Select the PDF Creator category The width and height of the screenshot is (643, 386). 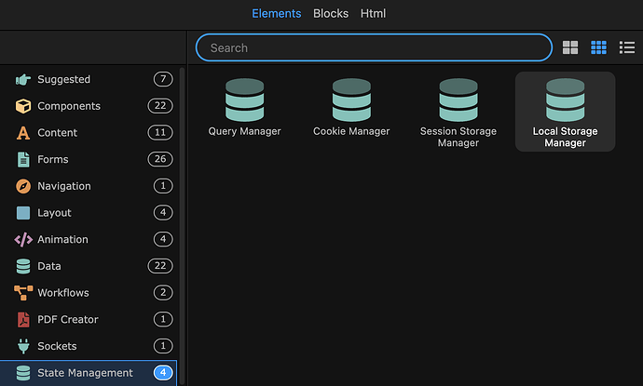(x=89, y=319)
